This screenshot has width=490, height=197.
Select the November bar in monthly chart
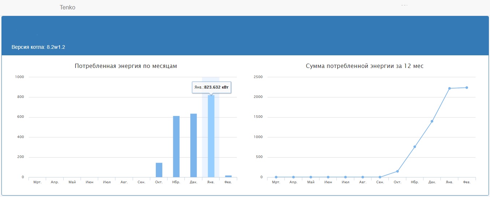[x=176, y=146]
